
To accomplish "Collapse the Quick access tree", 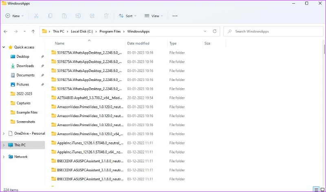I will 4,47.
